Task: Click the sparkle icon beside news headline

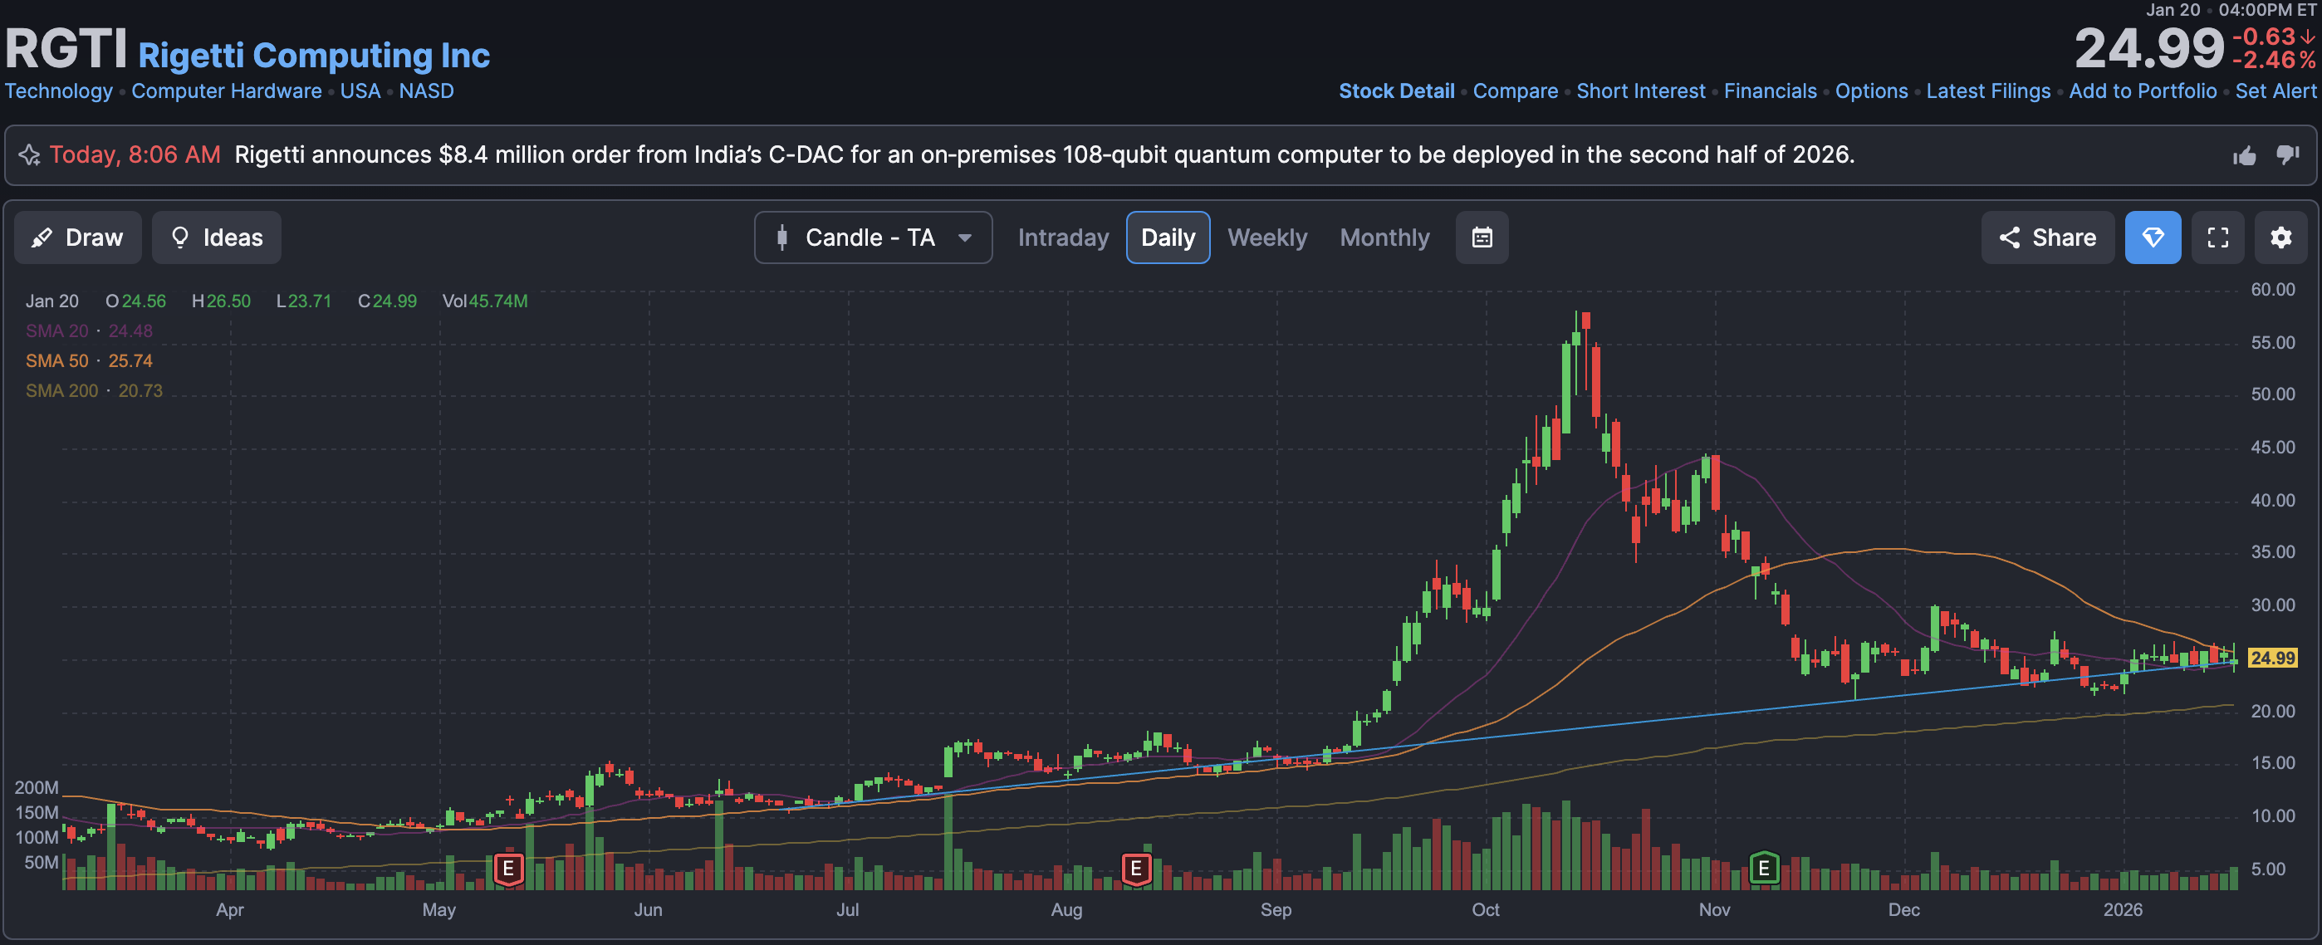Action: tap(30, 155)
